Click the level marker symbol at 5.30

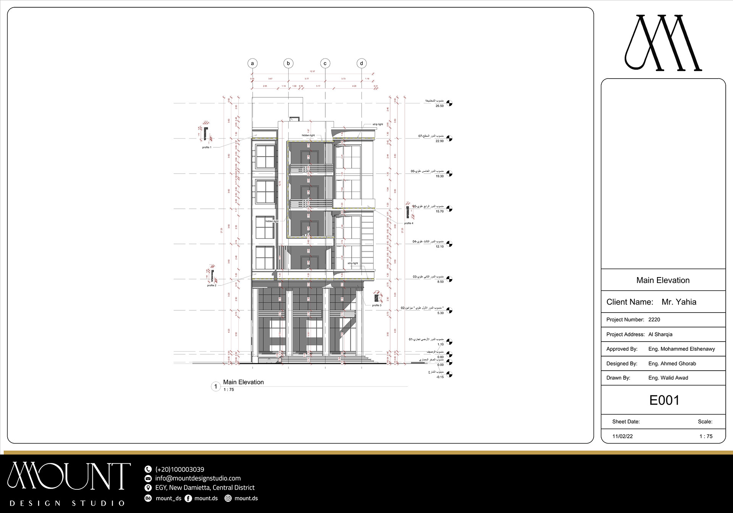click(x=449, y=310)
